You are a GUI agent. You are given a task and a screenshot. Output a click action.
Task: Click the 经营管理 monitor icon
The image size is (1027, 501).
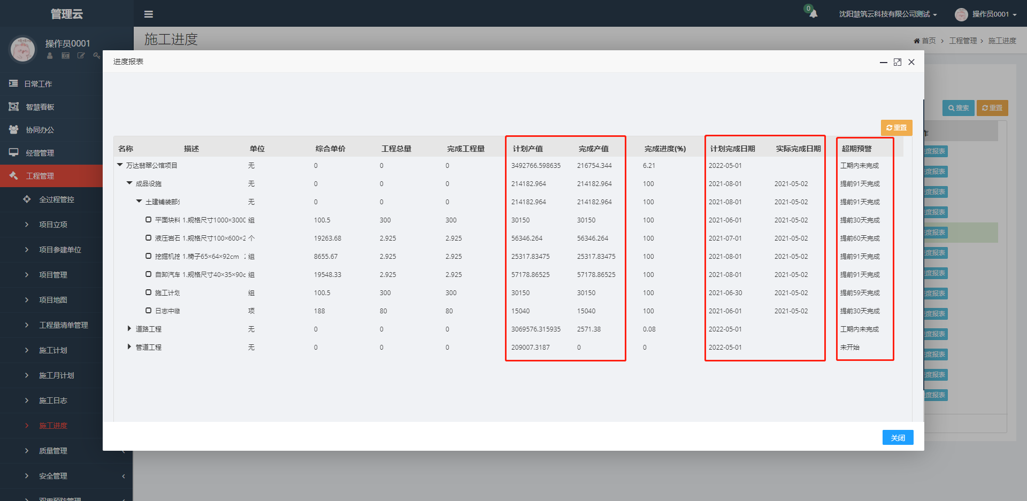point(13,152)
